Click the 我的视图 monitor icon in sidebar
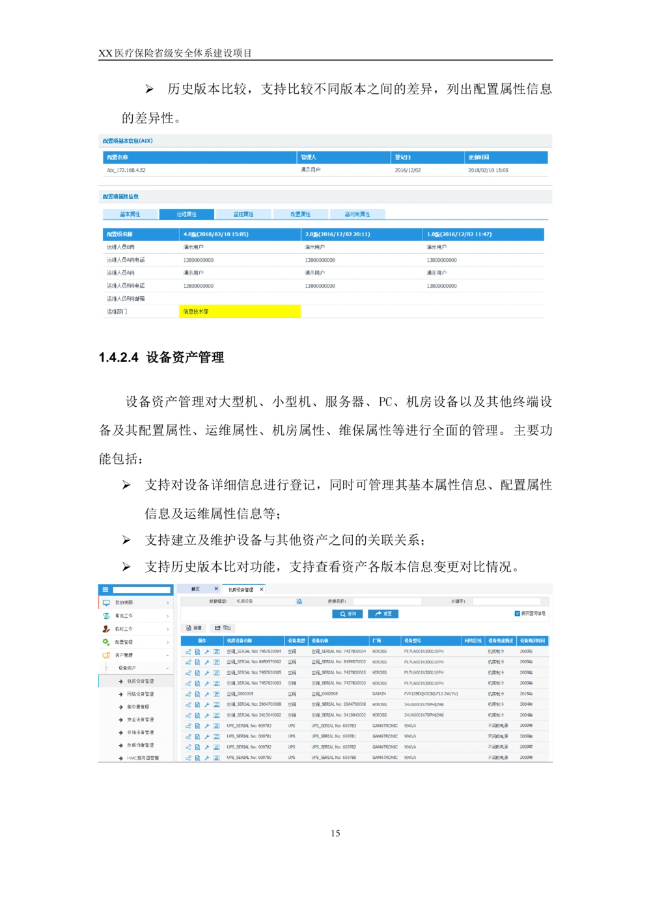This screenshot has height=921, width=651. [106, 603]
